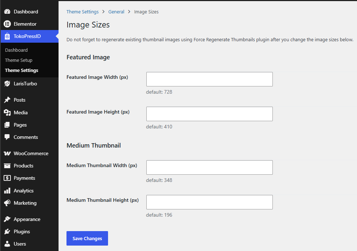
Task: Click the Users person icon
Action: point(7,244)
